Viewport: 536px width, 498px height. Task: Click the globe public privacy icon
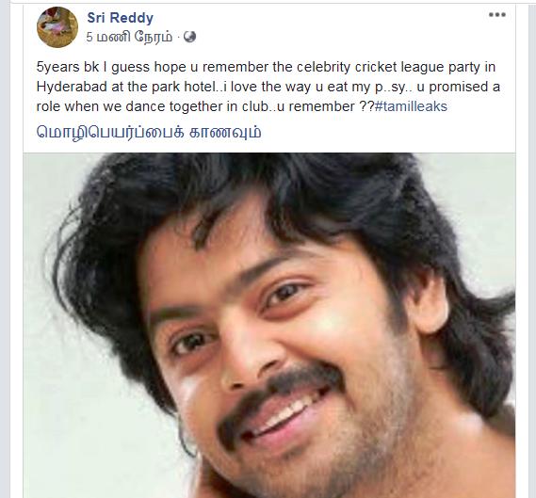pyautogui.click(x=189, y=37)
